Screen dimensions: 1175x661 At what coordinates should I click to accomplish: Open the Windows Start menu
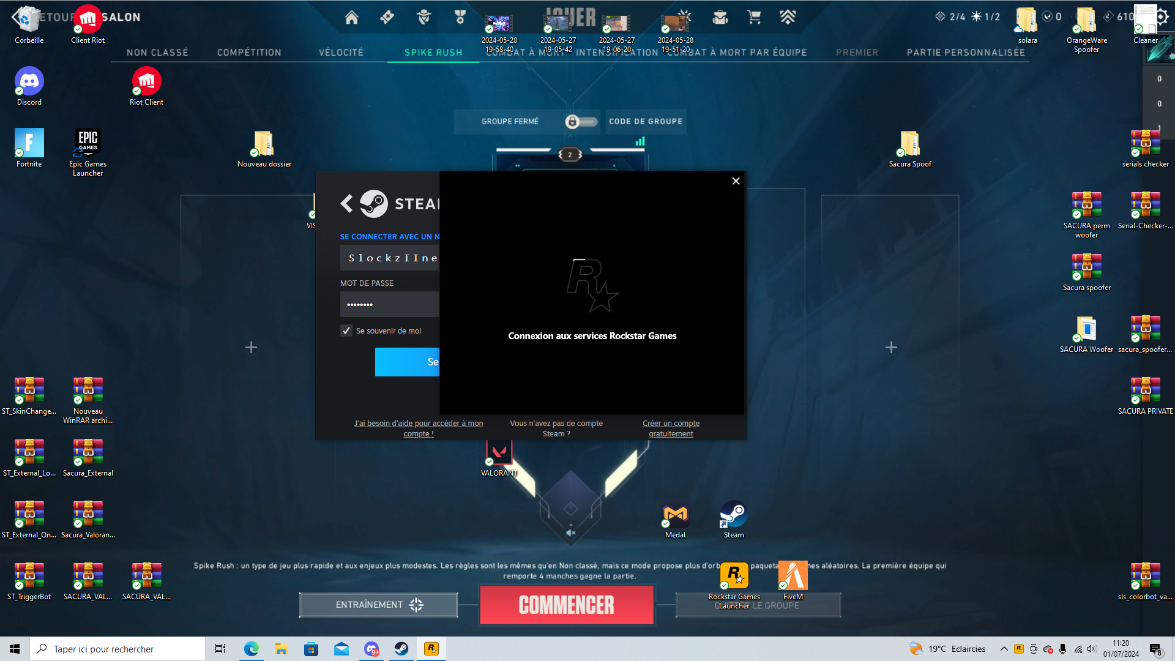tap(15, 649)
